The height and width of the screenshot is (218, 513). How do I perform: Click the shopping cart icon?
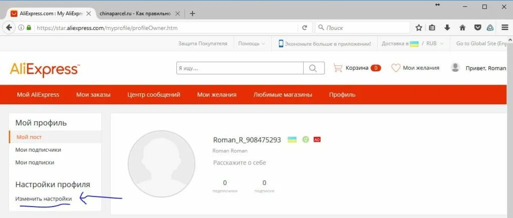click(338, 68)
